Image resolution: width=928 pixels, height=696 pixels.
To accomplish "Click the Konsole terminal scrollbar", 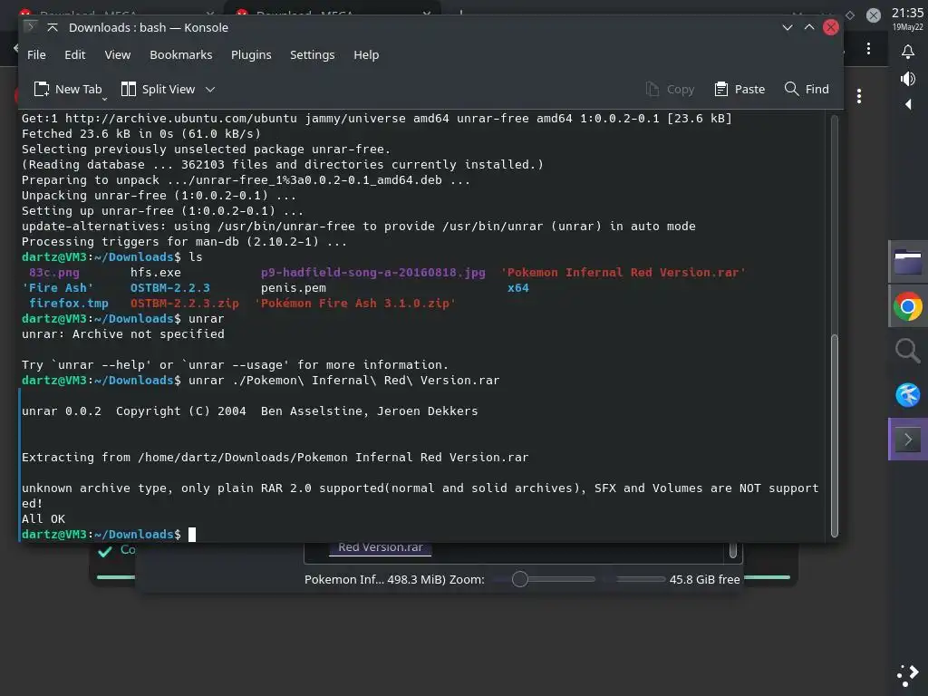I will (835, 436).
